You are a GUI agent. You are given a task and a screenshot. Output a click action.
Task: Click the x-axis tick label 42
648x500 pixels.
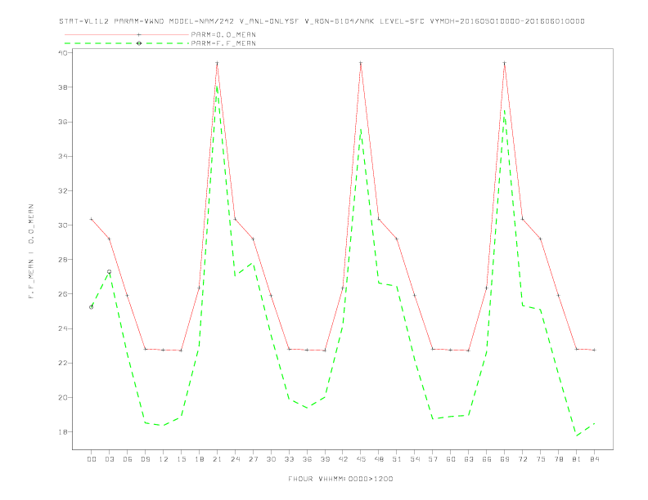click(343, 459)
